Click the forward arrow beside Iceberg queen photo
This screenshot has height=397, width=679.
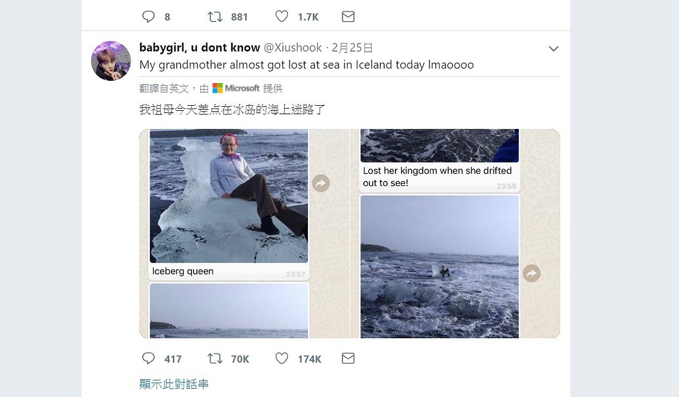coord(321,183)
